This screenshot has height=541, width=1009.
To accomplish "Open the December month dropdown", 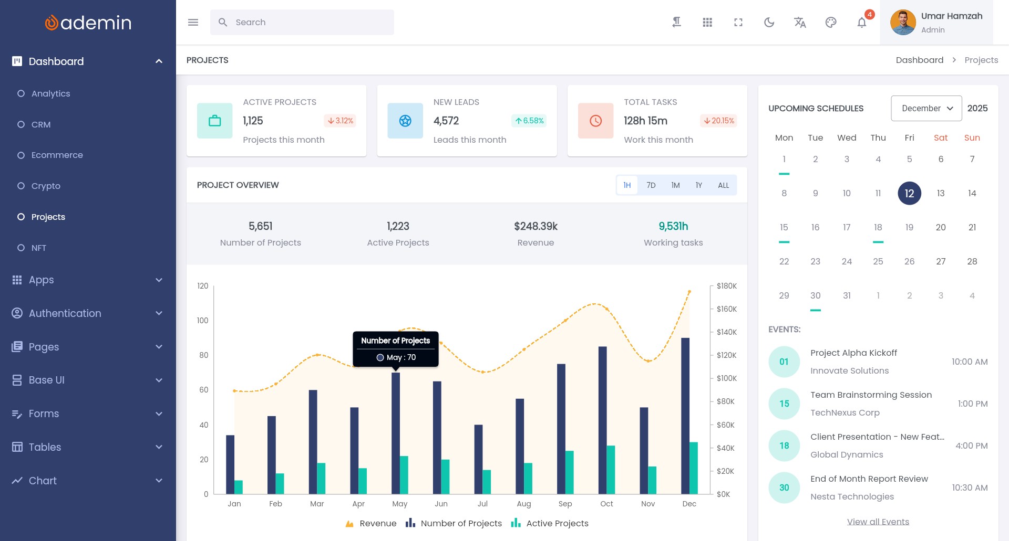I will tap(926, 108).
